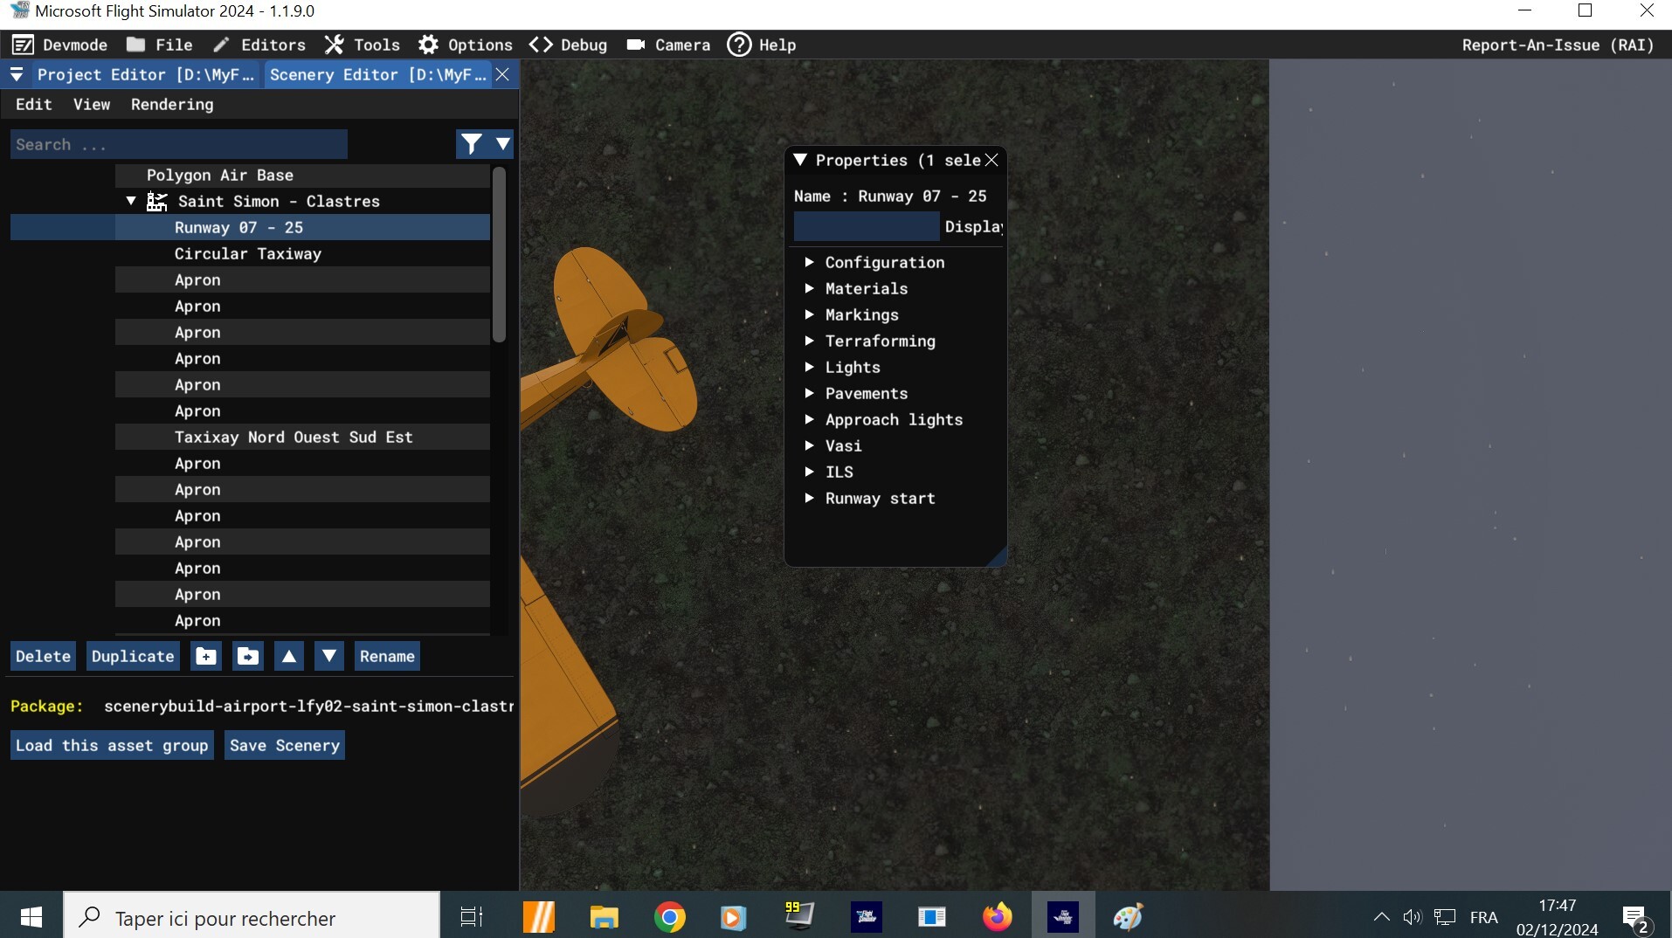Click the filter funnel icon
The image size is (1672, 938).
tap(472, 144)
